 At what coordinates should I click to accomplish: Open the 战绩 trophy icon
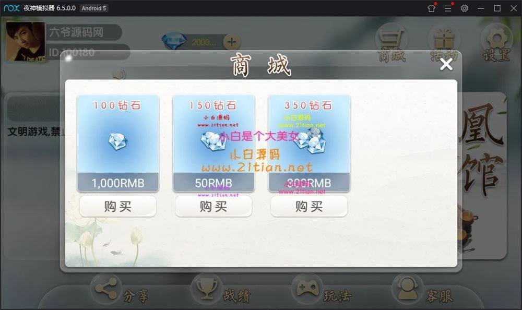tap(206, 289)
